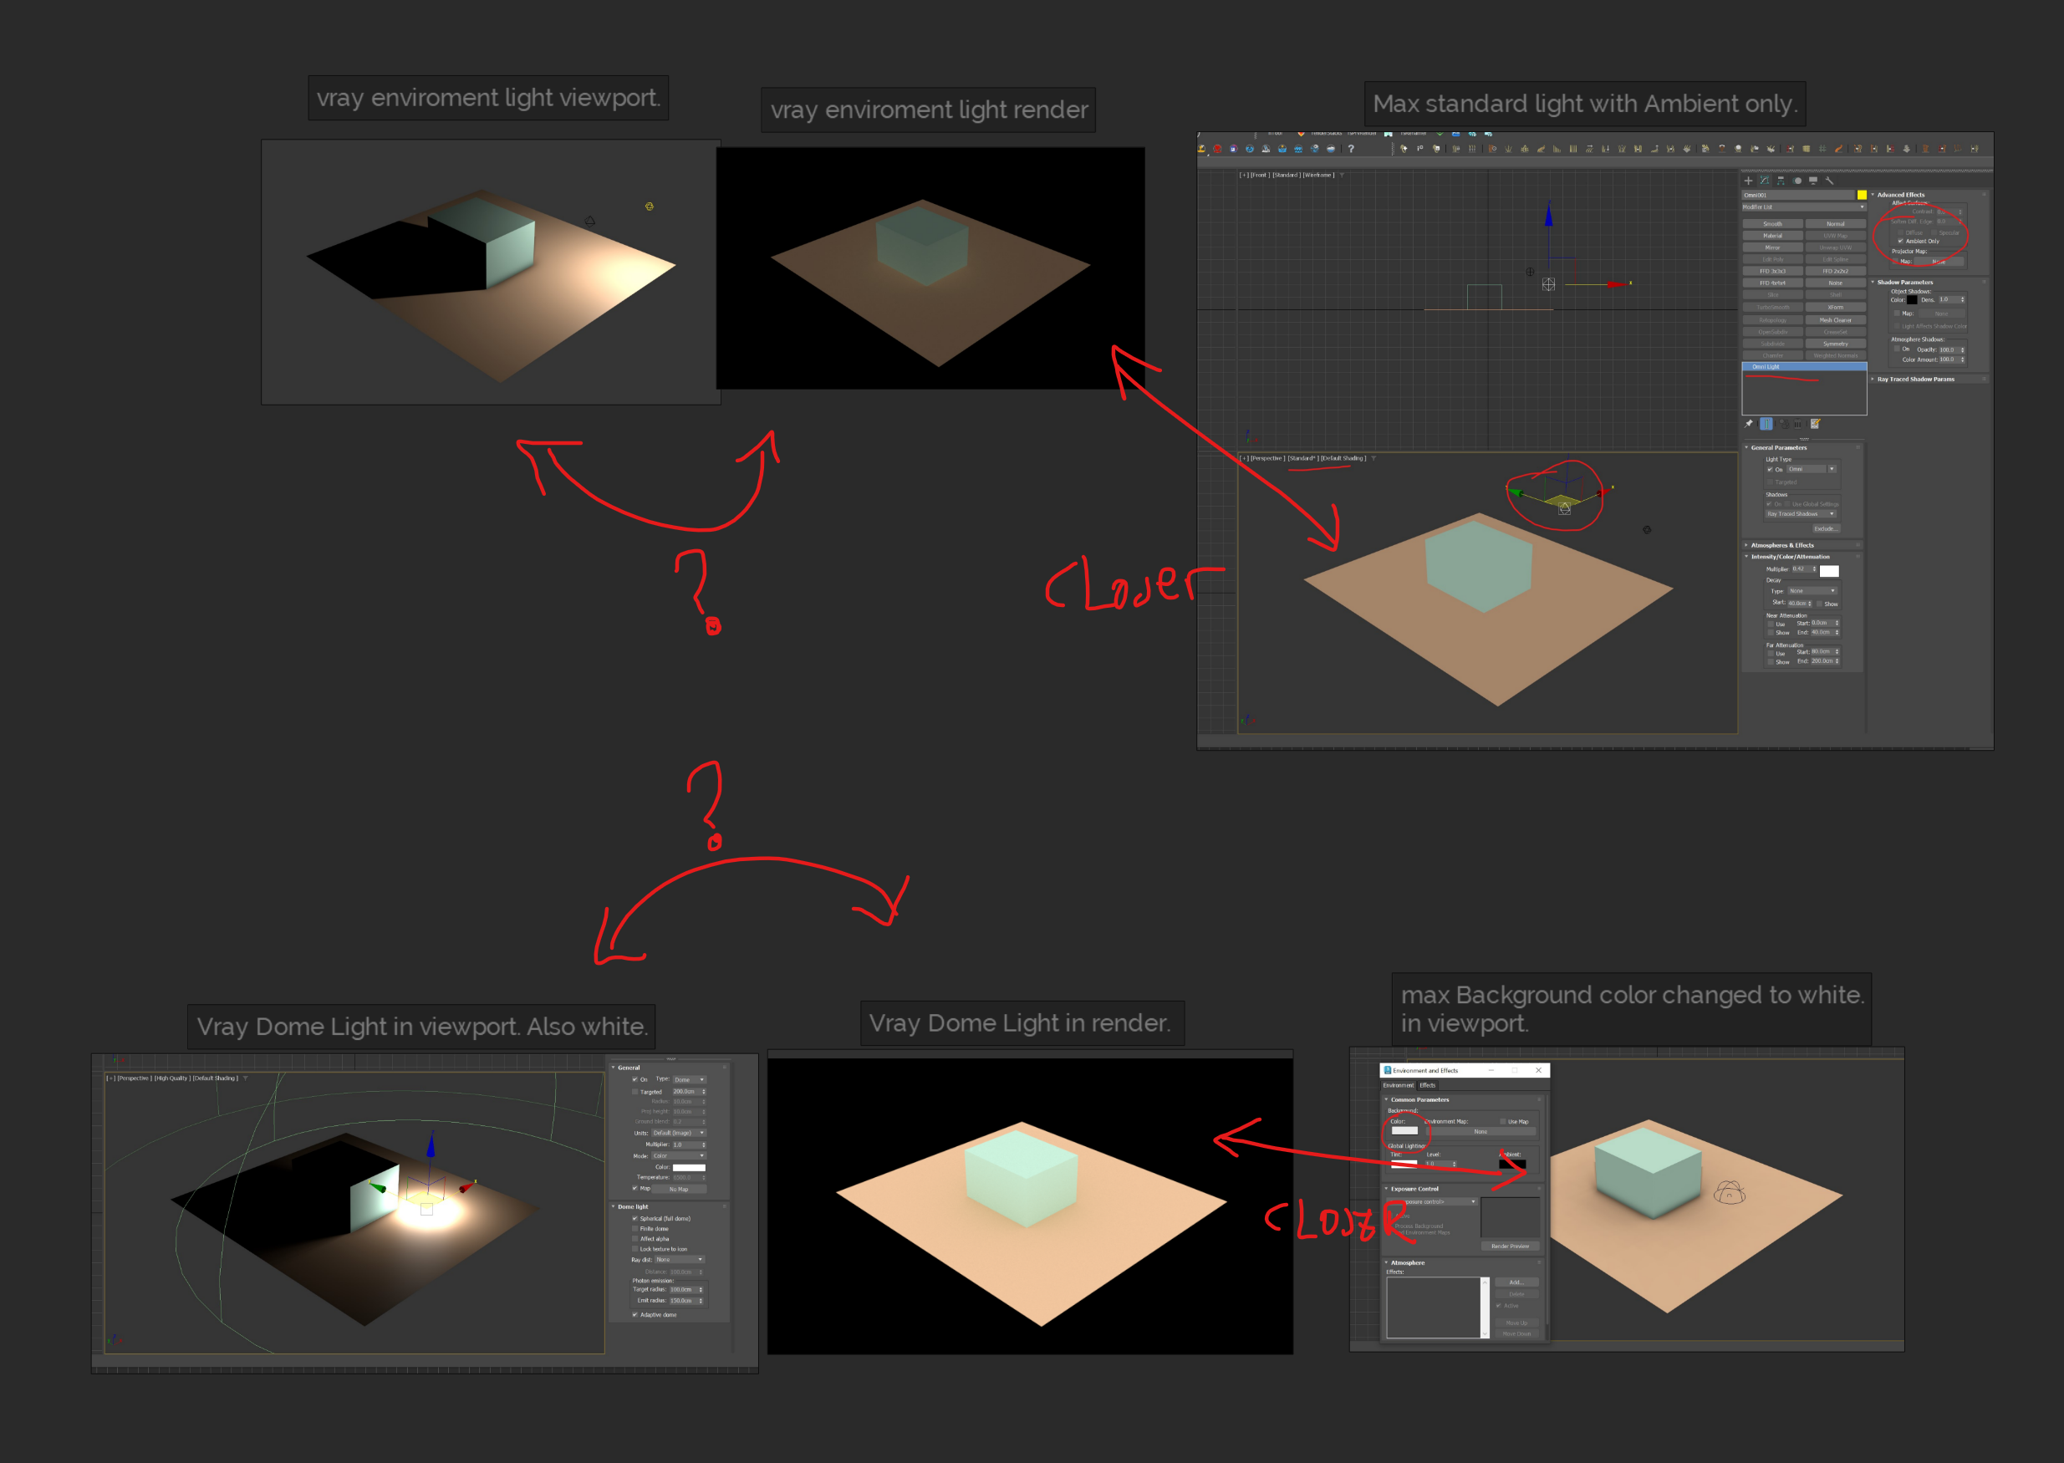Open the Omni light type dropdown
This screenshot has height=1463, width=2064.
pos(1811,469)
